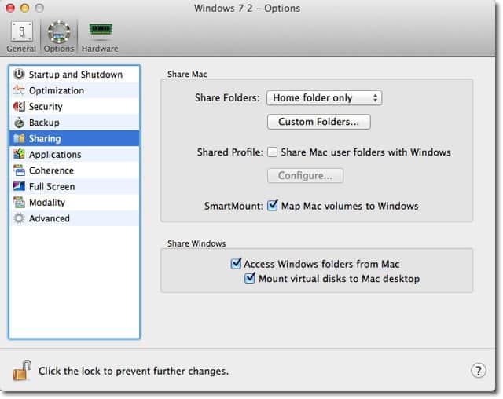The image size is (503, 399).
Task: Select Startup and Shutdown in sidebar
Action: coord(75,75)
